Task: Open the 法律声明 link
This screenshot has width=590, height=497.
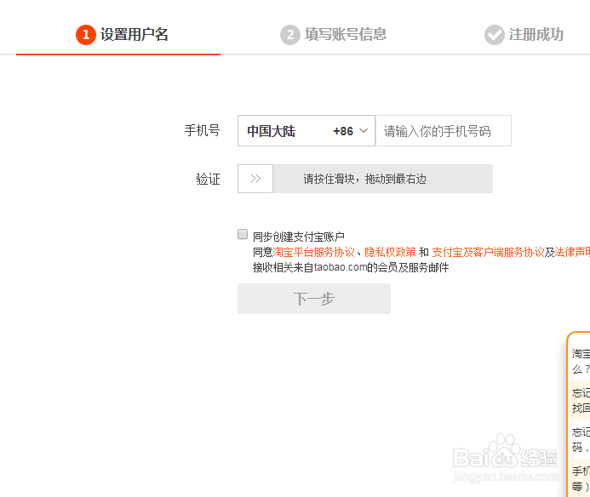Action: click(x=572, y=252)
